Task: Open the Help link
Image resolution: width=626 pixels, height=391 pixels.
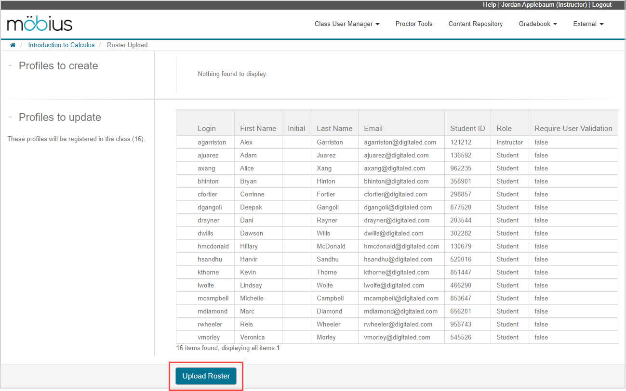Action: [489, 5]
